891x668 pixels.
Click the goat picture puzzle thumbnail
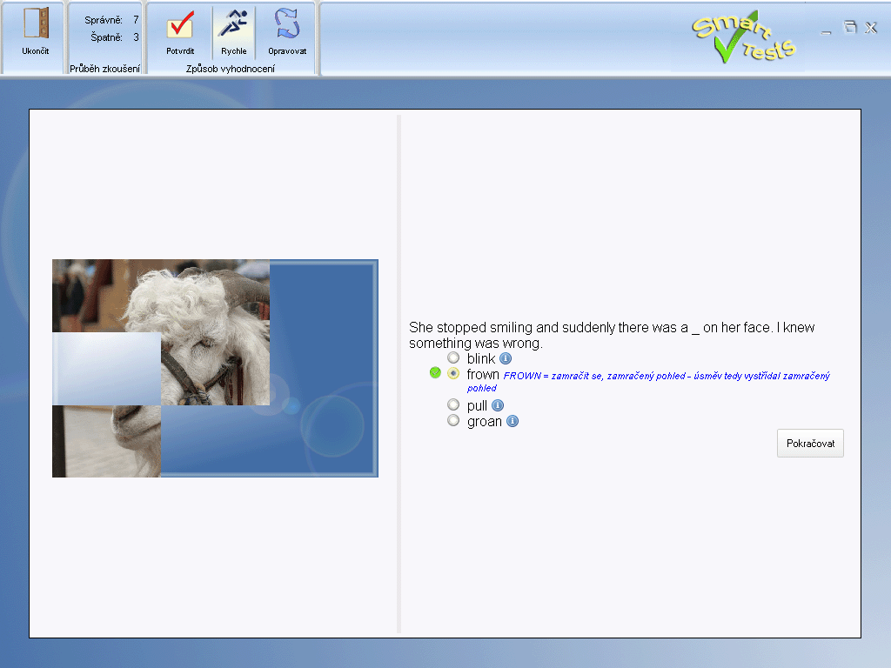215,368
